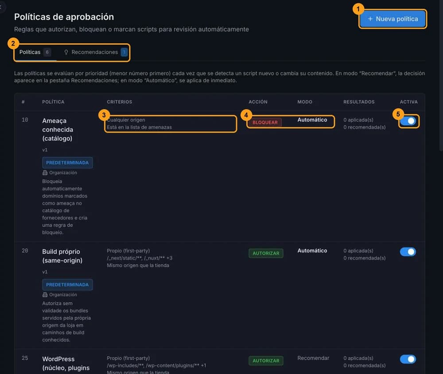Click the vertical scrollbar on the right
This screenshot has width=443, height=374.
click(x=441, y=76)
